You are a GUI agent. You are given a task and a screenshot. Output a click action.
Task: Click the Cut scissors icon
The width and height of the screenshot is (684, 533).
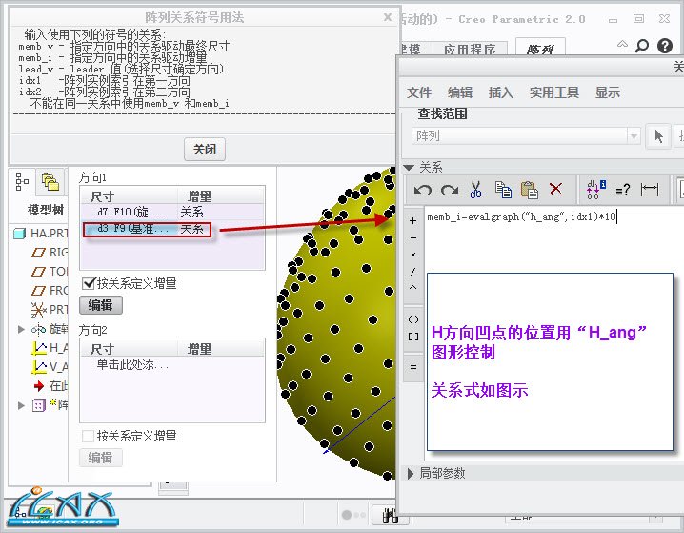(x=476, y=189)
